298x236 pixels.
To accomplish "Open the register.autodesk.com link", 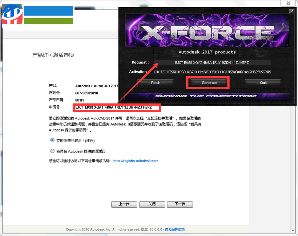I will [x=135, y=161].
